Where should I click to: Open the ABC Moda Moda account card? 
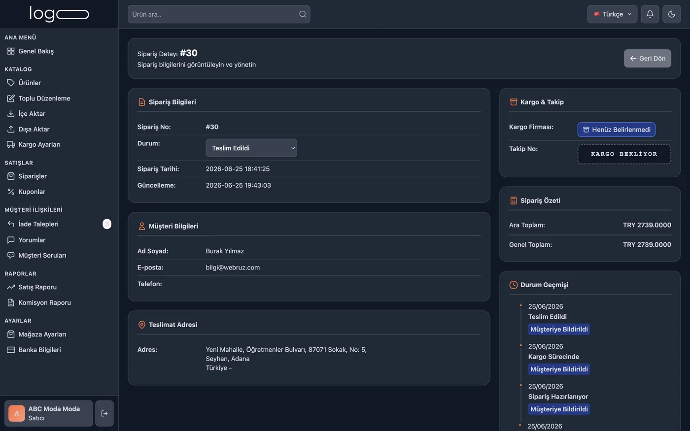point(49,413)
